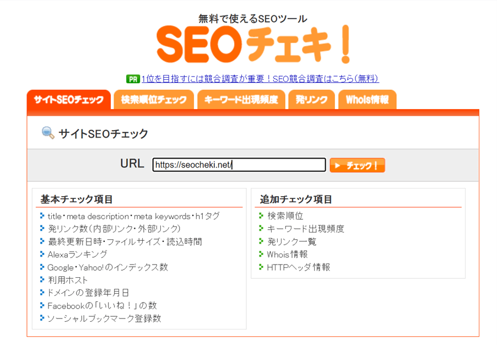Viewport: 497px width, 345px height.
Task: Click 最終更新日時・ファイルサイズ・読込時間 item
Action: coord(125,241)
